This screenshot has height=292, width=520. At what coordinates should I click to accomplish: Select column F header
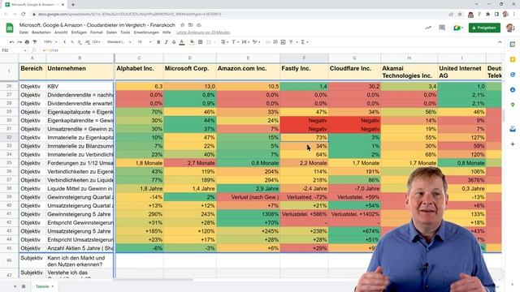[304, 58]
